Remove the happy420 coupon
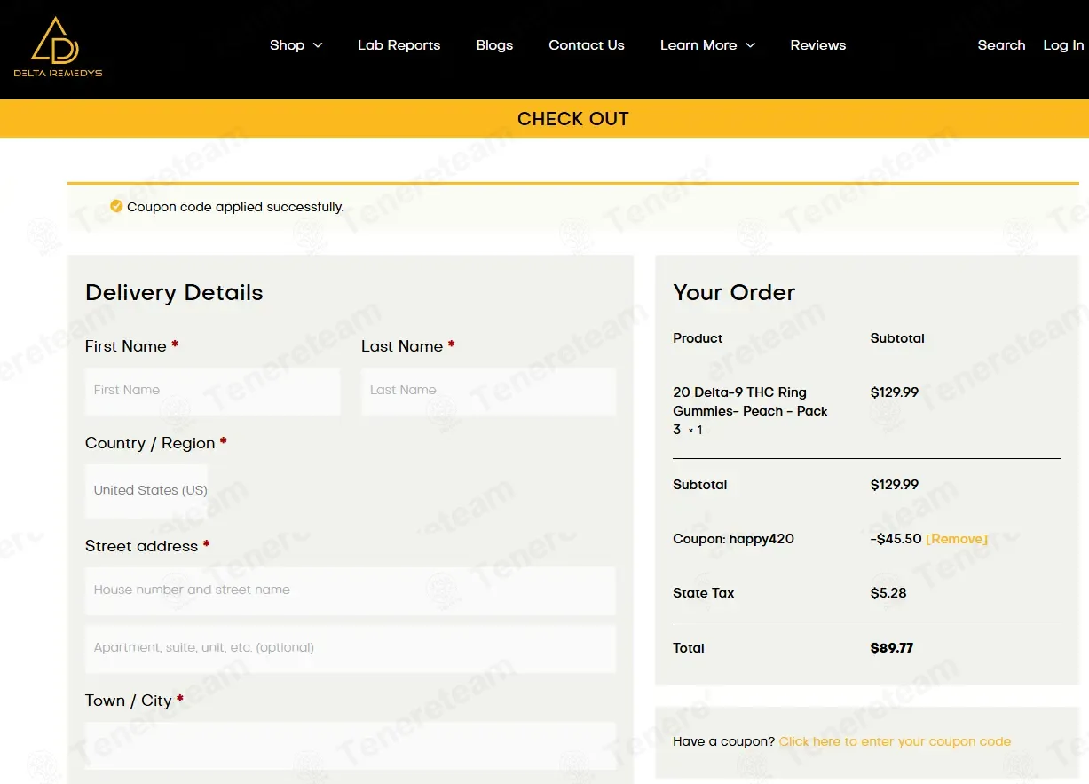1089x784 pixels. (957, 539)
